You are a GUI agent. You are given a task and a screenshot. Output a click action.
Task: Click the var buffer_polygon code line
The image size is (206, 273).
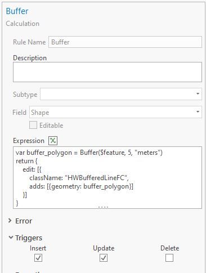[89, 153]
